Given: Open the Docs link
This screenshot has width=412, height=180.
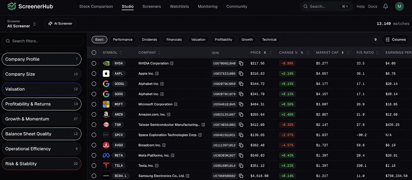Looking at the screenshot, I should tap(373, 6).
